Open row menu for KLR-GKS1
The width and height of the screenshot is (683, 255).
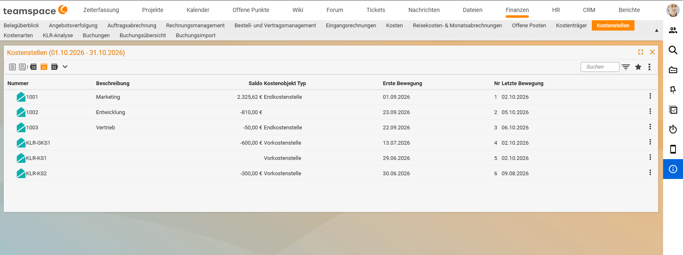[x=650, y=142]
